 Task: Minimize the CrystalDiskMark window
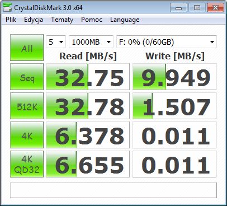(x=178, y=8)
